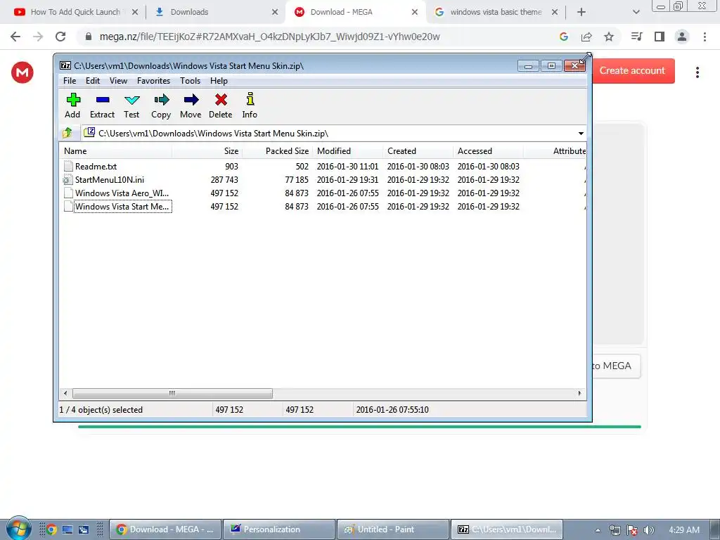This screenshot has width=720, height=540.
Task: Sort by the Modified column header
Action: (347, 151)
